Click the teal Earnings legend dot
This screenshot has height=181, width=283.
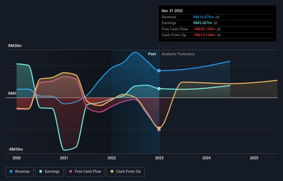[41, 171]
